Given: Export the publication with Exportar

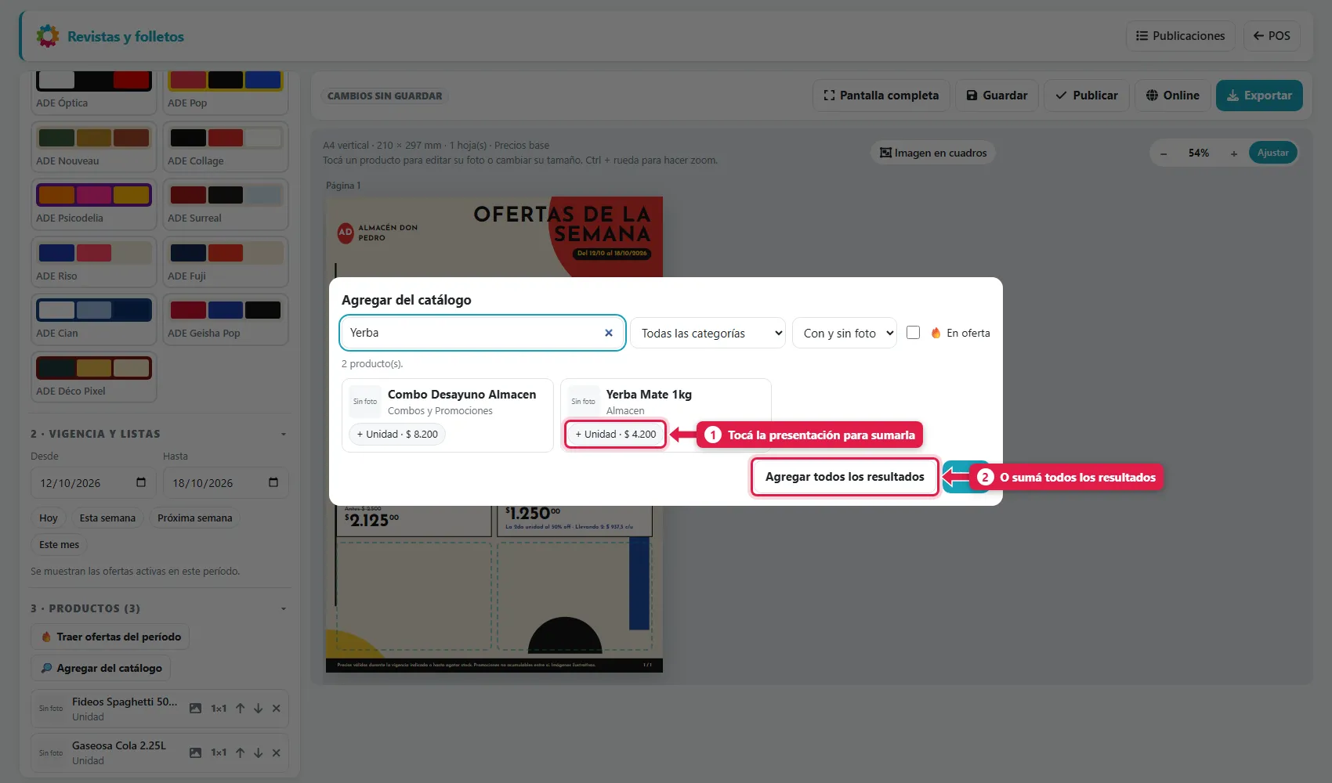Looking at the screenshot, I should [1259, 96].
